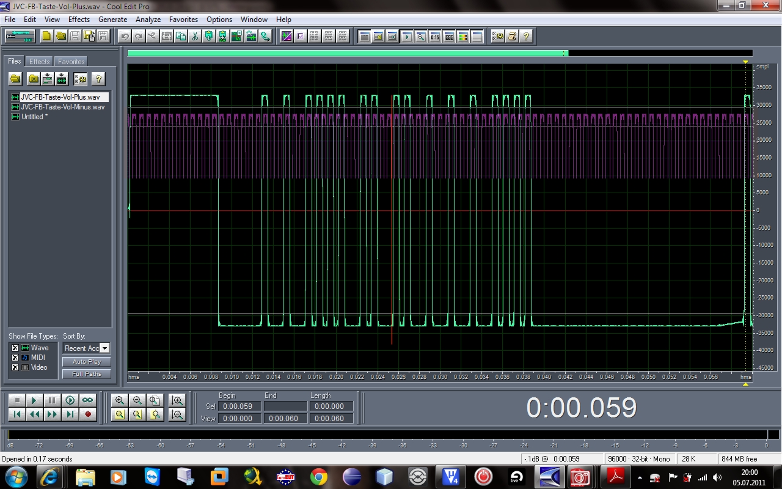Open the help question-mark icon in toolbar

(525, 36)
